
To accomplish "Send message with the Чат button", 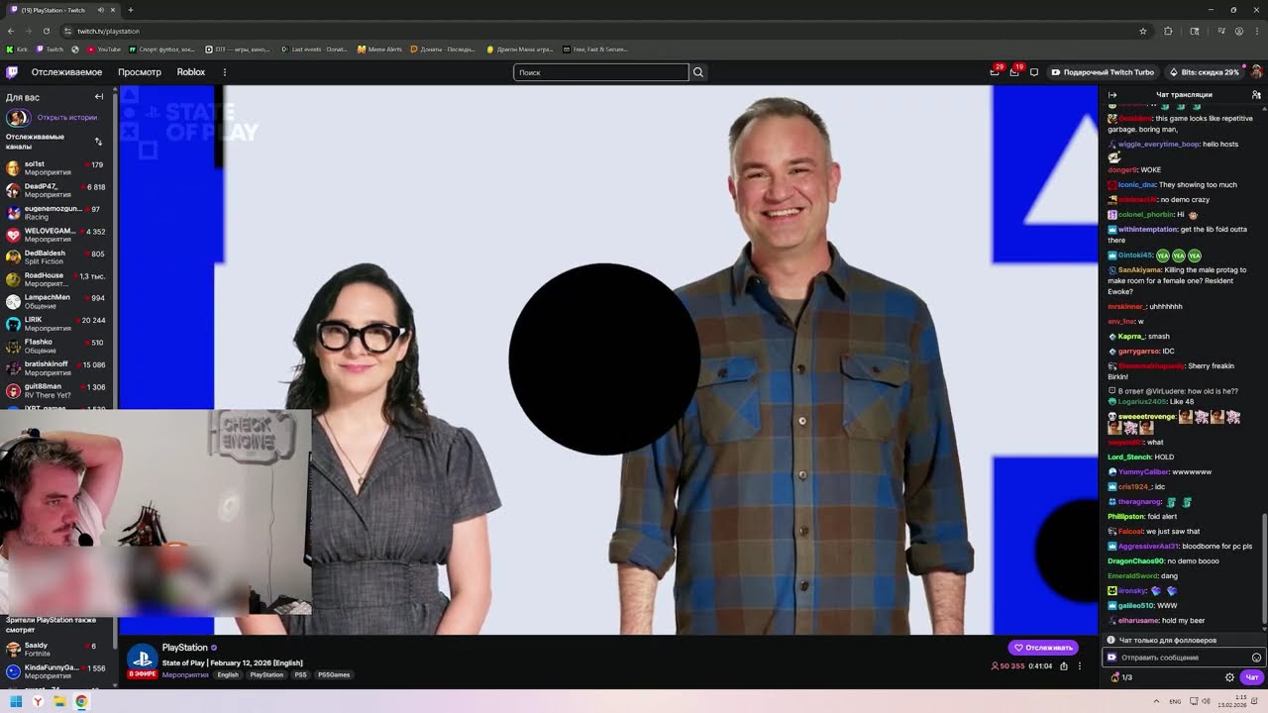I will (1251, 677).
